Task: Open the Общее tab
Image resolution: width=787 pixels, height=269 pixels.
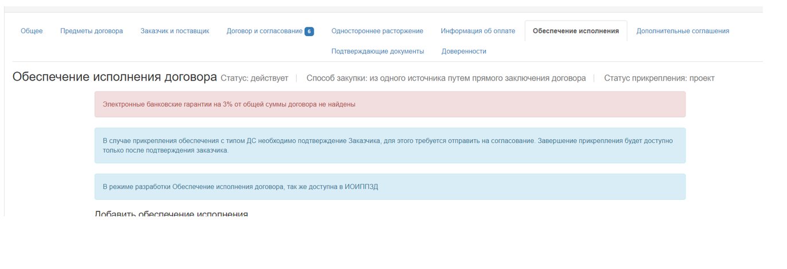Action: point(32,31)
